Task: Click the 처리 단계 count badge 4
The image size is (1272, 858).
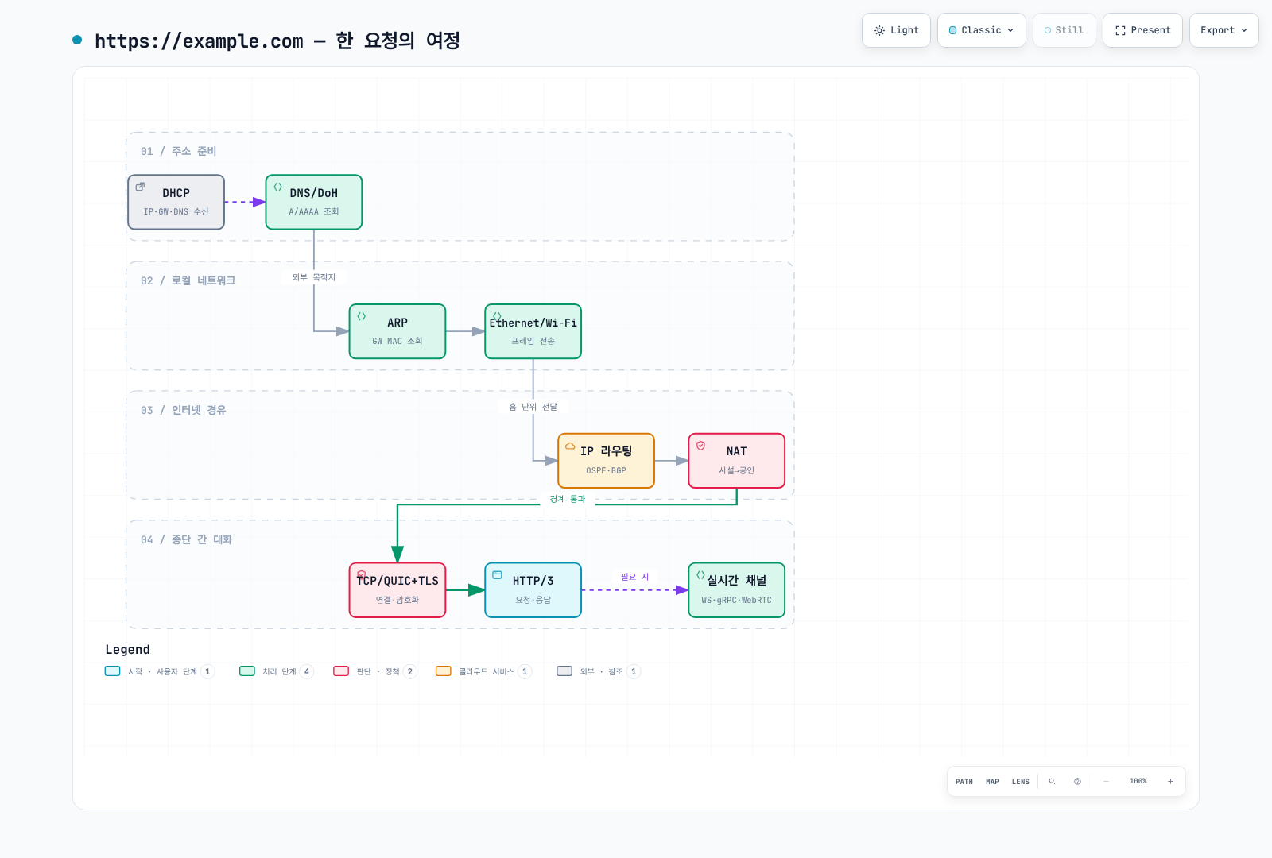Action: tap(307, 672)
